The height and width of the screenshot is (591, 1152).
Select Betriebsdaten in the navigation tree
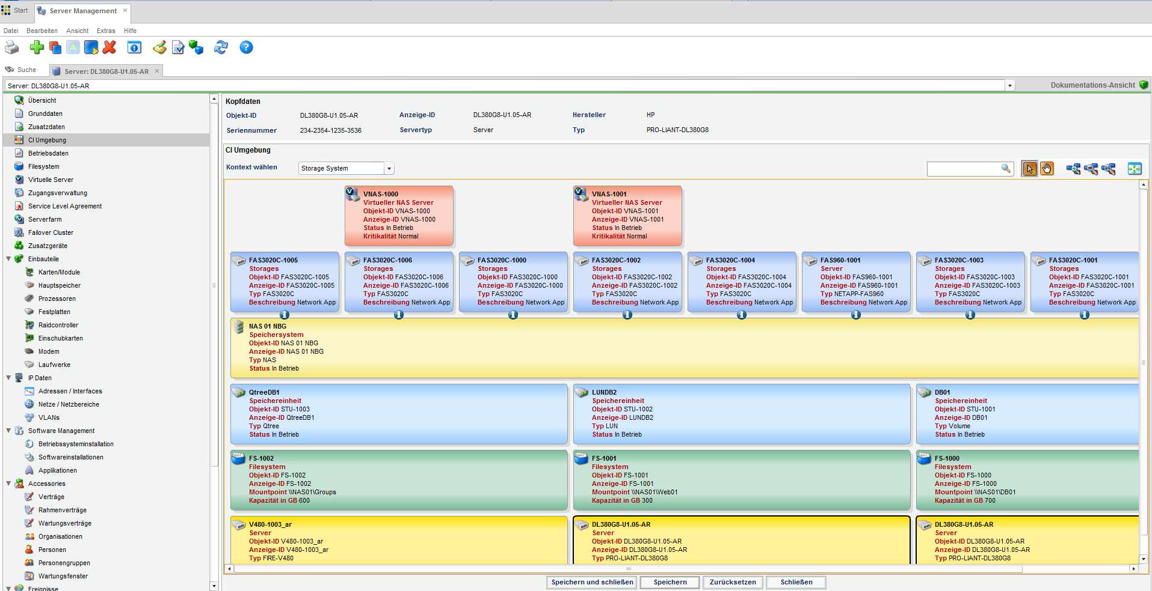point(48,153)
